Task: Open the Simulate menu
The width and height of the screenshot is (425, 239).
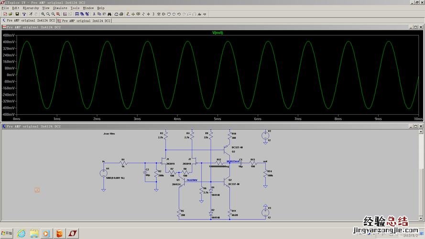Action: (x=60, y=8)
